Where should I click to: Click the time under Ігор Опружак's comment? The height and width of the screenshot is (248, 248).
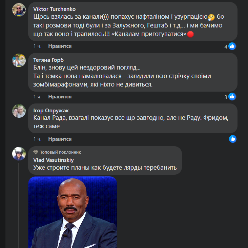[37, 139]
